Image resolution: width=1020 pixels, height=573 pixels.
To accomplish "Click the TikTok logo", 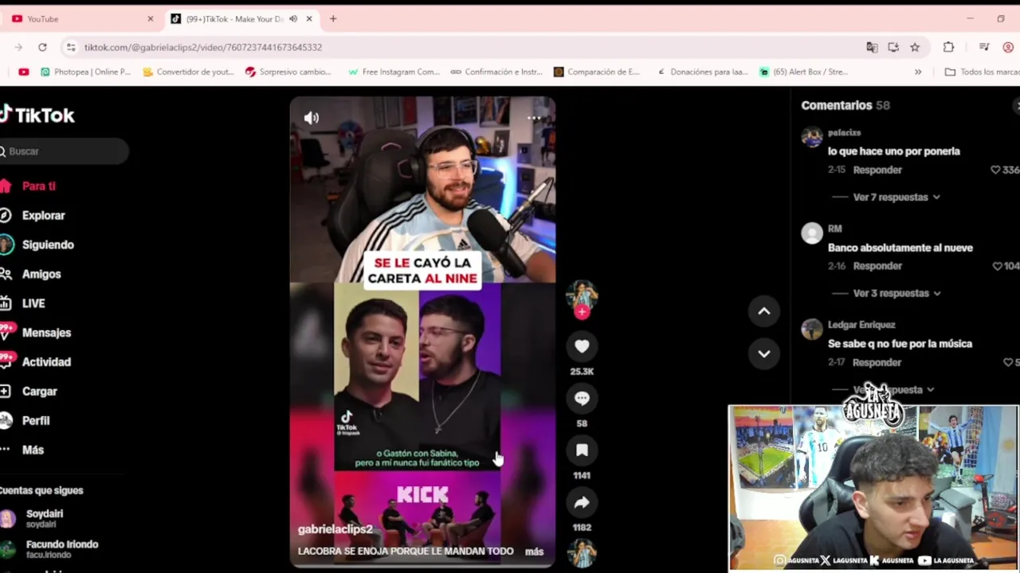I will [37, 115].
